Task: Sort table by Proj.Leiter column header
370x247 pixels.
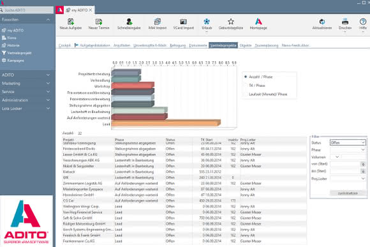Action: point(248,140)
